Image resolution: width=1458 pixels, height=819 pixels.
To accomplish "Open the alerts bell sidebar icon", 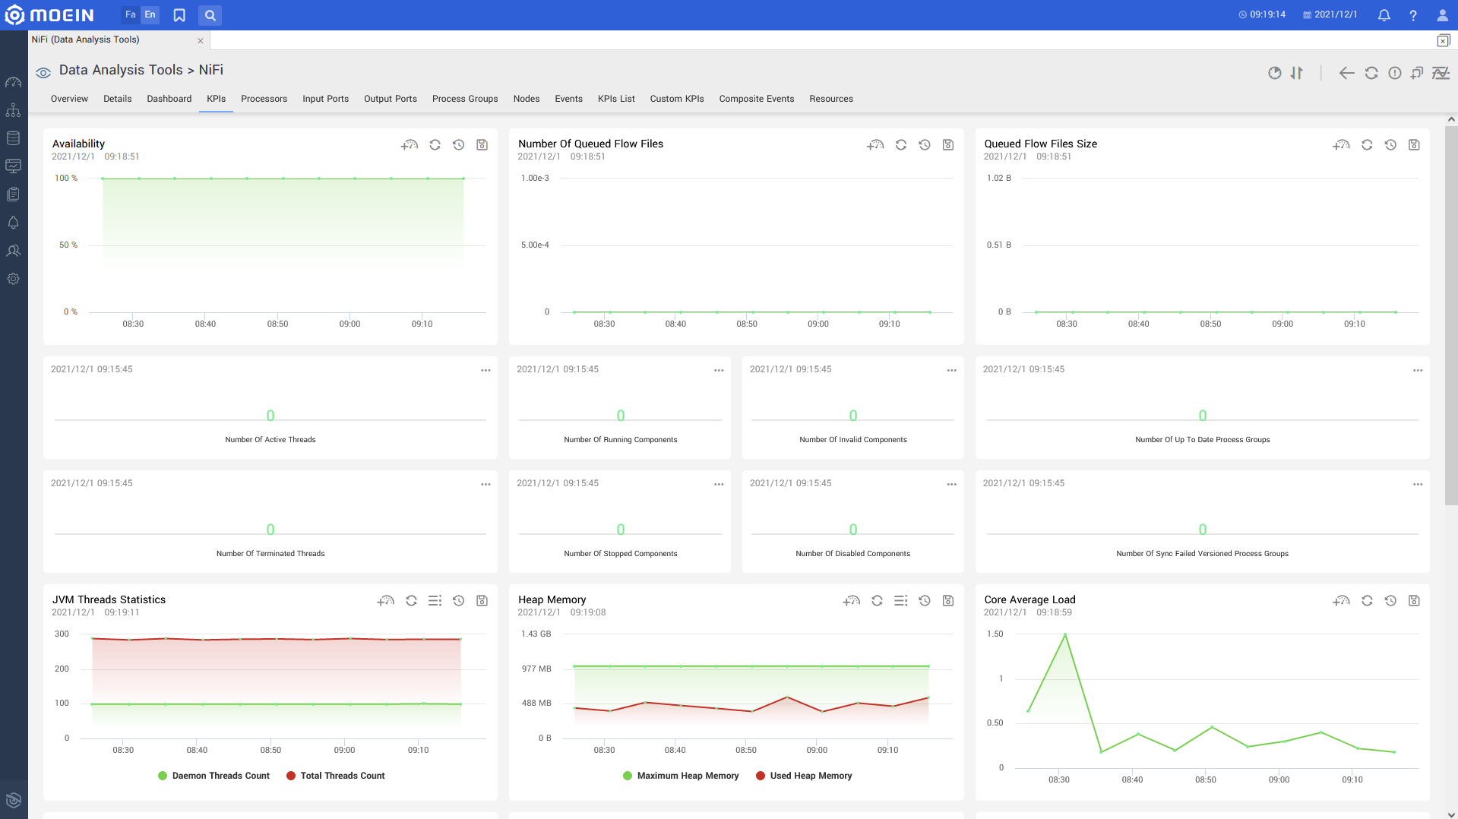I will 13,223.
